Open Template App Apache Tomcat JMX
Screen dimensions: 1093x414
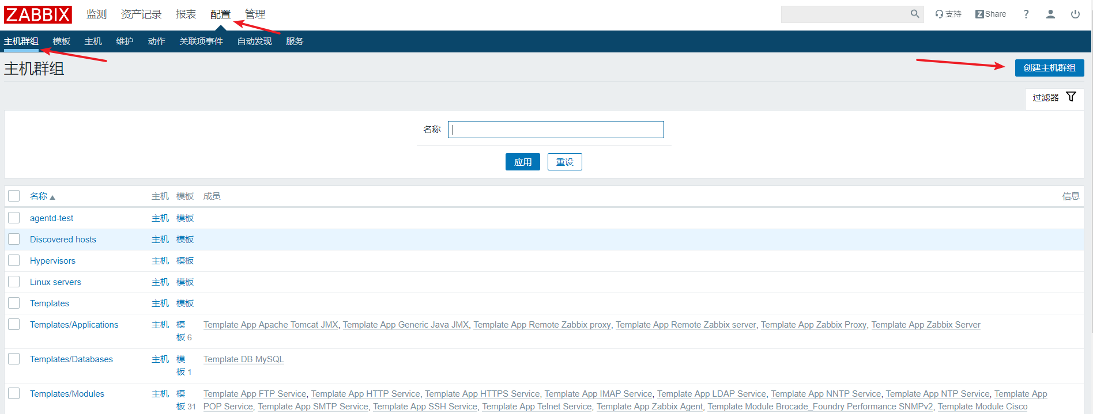(271, 325)
